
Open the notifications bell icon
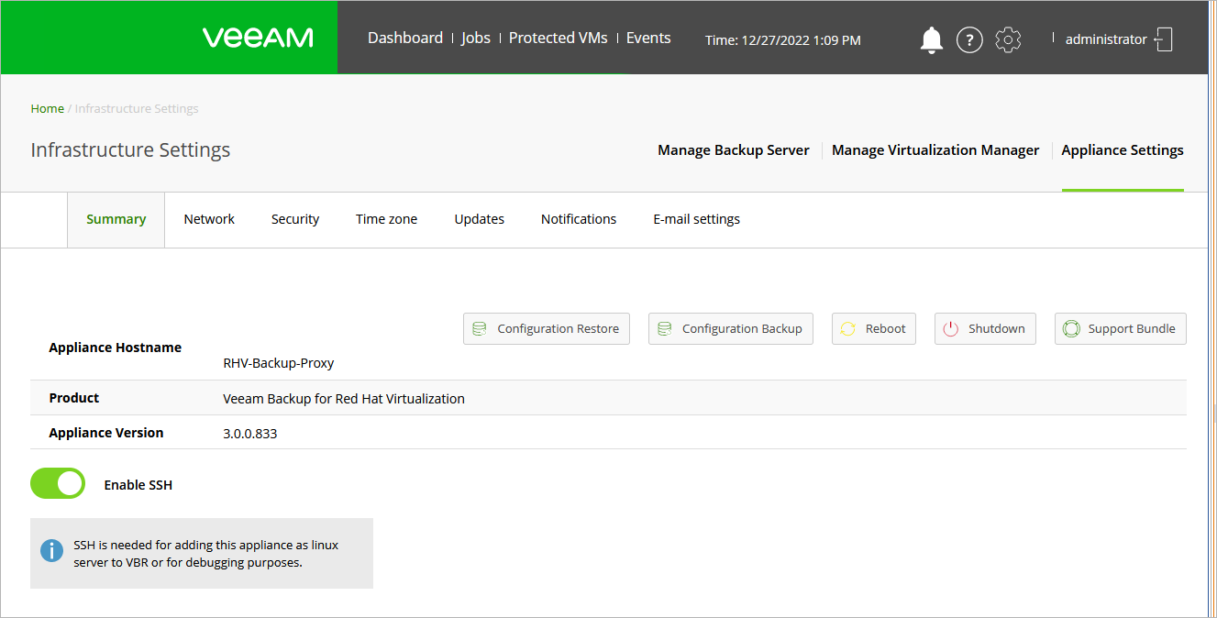pyautogui.click(x=931, y=39)
